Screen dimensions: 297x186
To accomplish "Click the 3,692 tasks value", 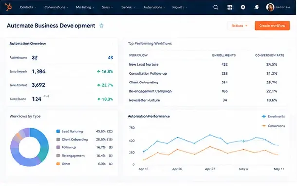I will click(38, 85).
